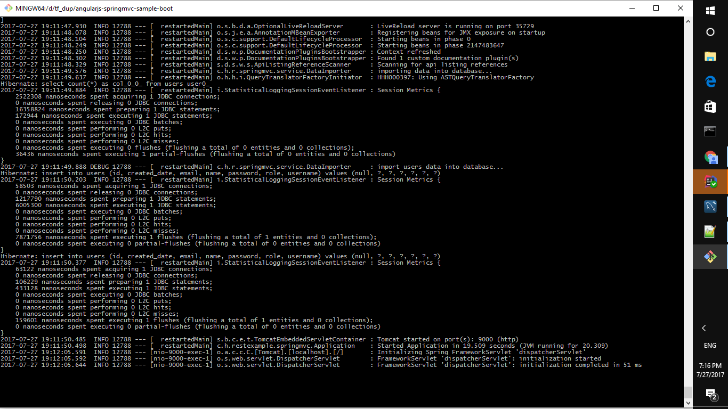Click the terminal scrollbar up arrow
The width and height of the screenshot is (728, 409).
point(688,22)
